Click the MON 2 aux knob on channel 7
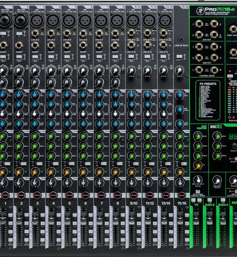Viewport: 237px width, 257px height. click(99, 146)
